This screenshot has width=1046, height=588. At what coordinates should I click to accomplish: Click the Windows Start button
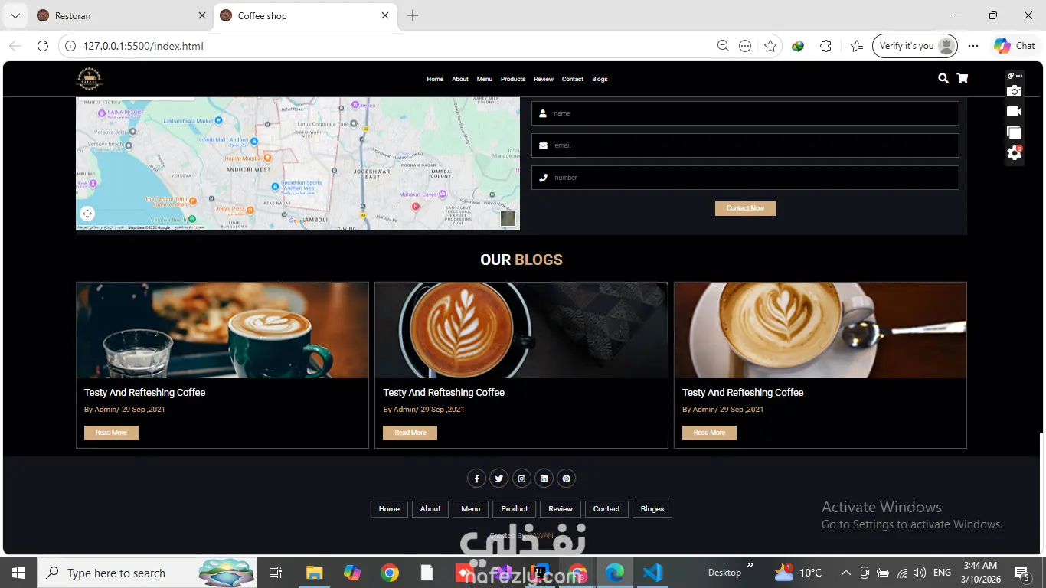[x=18, y=573]
